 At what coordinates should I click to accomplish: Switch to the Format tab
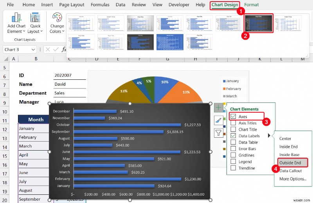251,5
